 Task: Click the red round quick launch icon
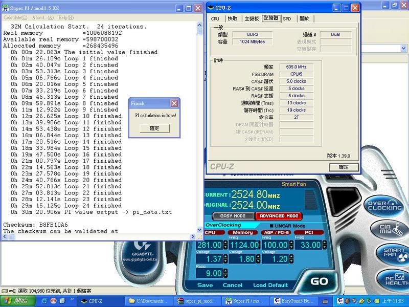(54, 301)
